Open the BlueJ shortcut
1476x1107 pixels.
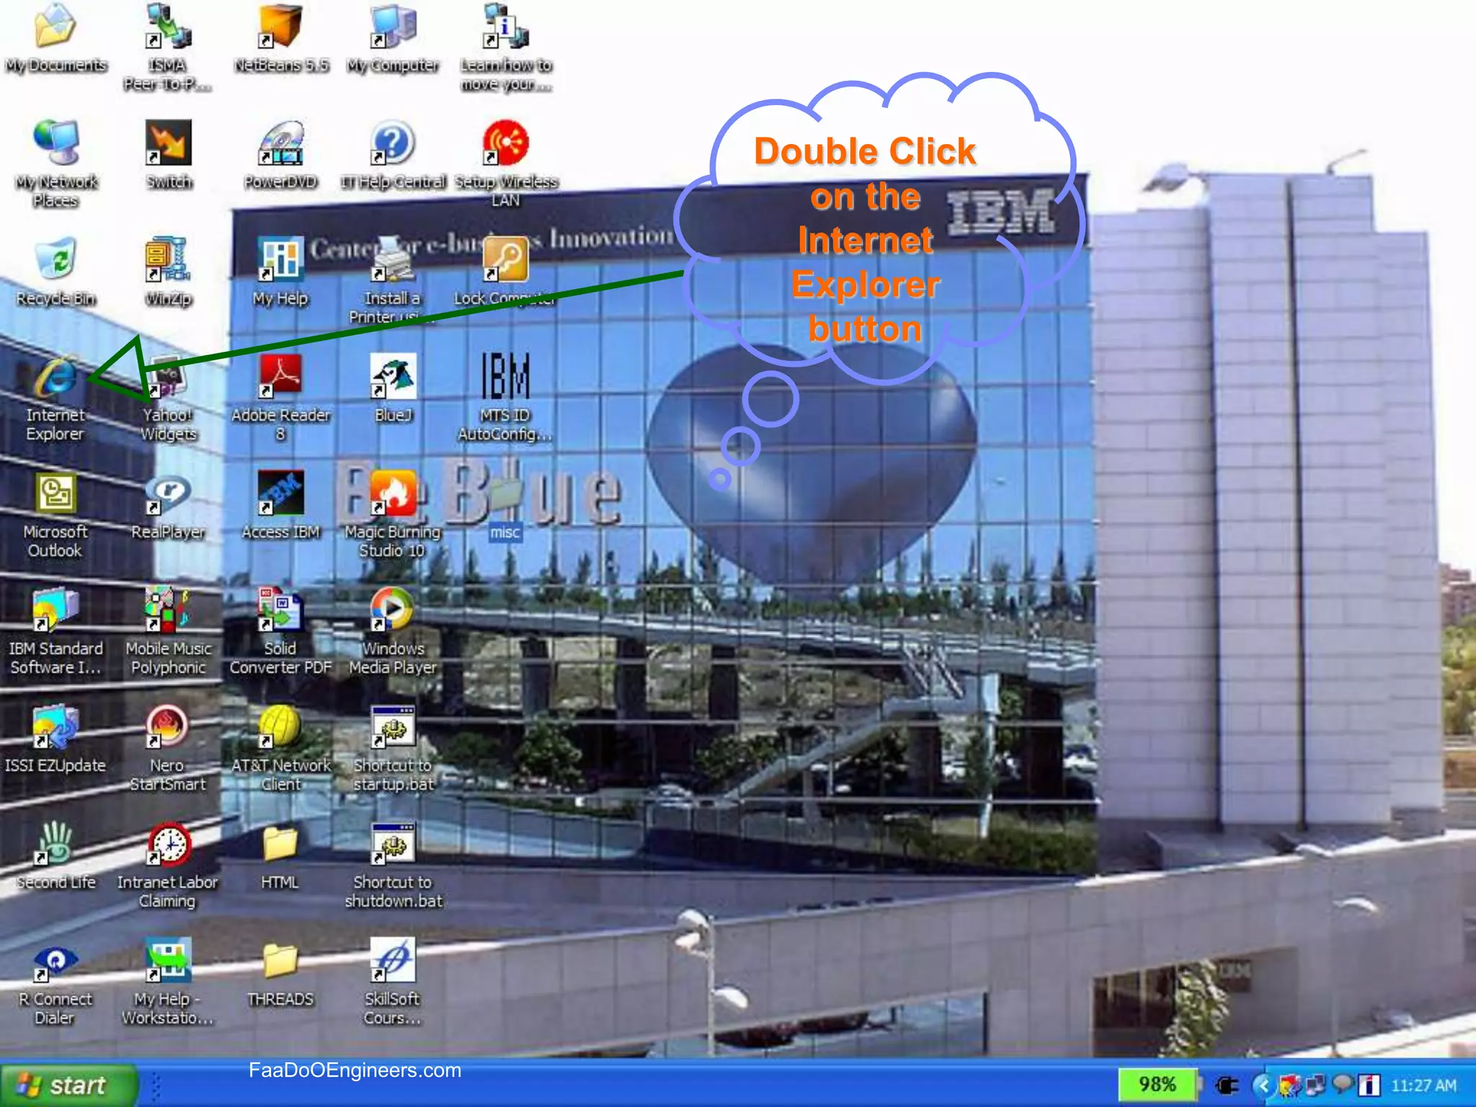click(393, 376)
